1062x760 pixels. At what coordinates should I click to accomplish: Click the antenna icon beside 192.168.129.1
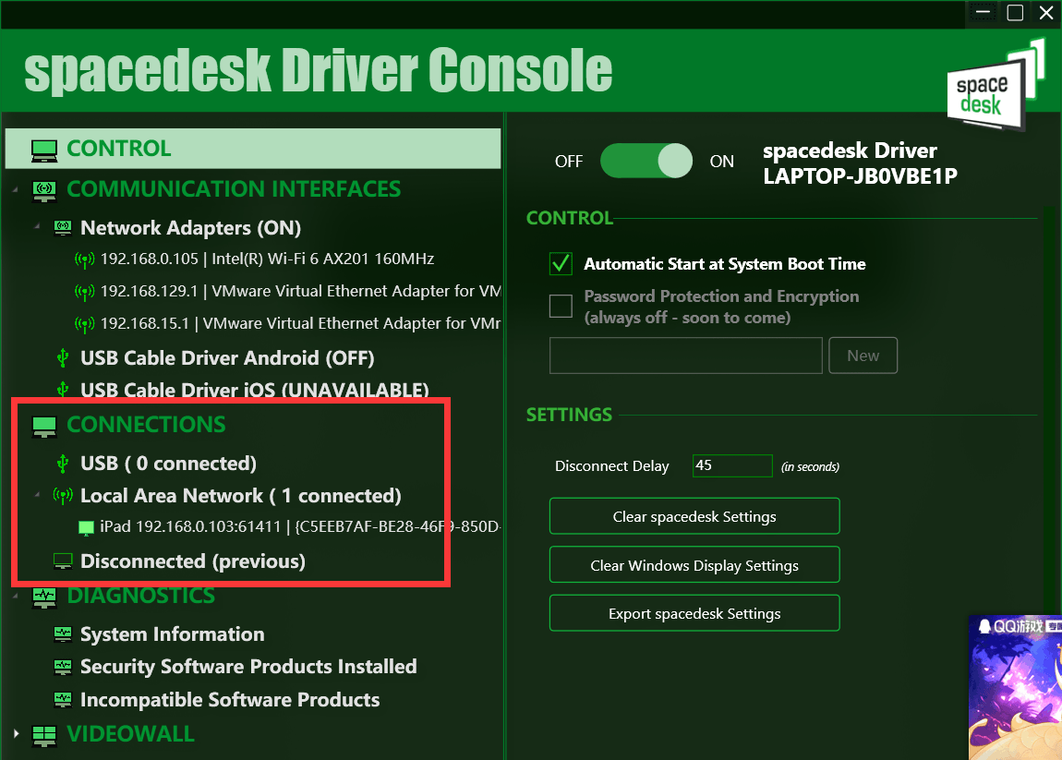pyautogui.click(x=84, y=292)
